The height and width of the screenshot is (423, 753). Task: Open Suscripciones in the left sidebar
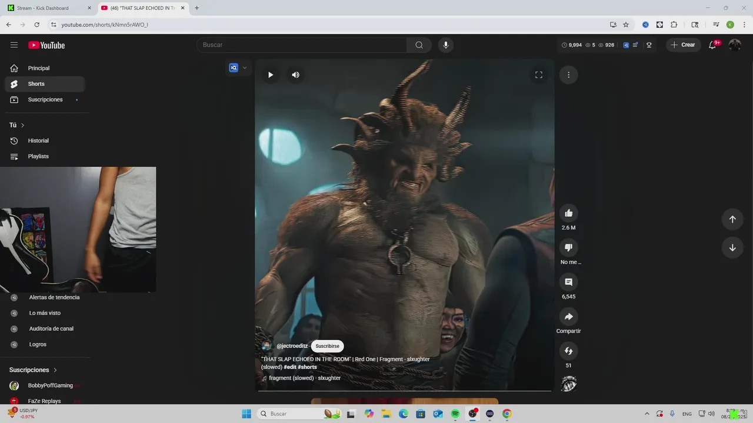[45, 100]
